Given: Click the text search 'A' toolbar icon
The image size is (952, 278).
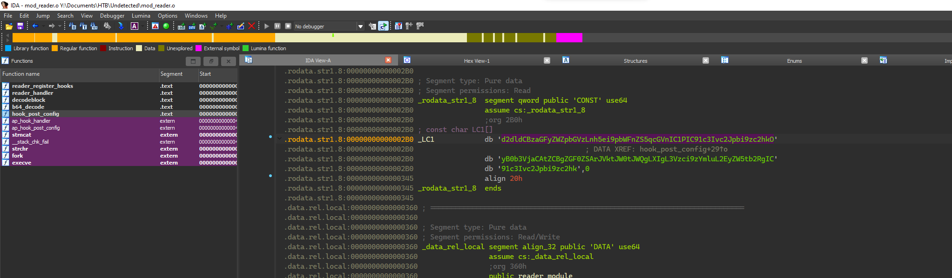Looking at the screenshot, I should tap(135, 26).
